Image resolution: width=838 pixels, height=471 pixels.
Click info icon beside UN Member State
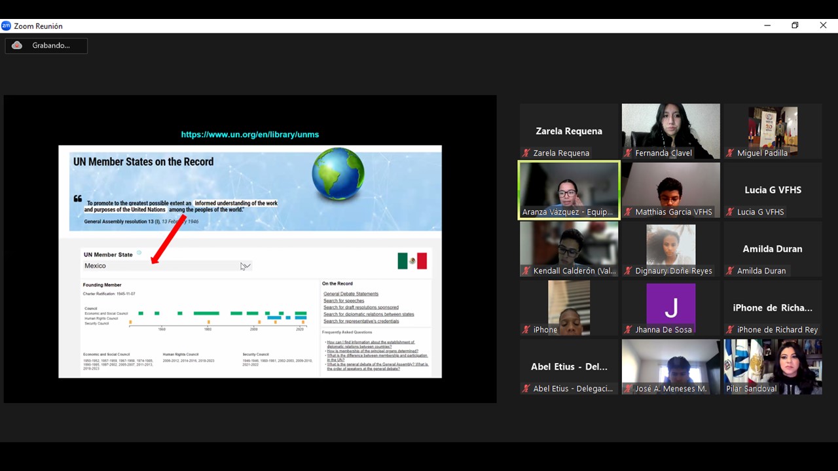(139, 253)
